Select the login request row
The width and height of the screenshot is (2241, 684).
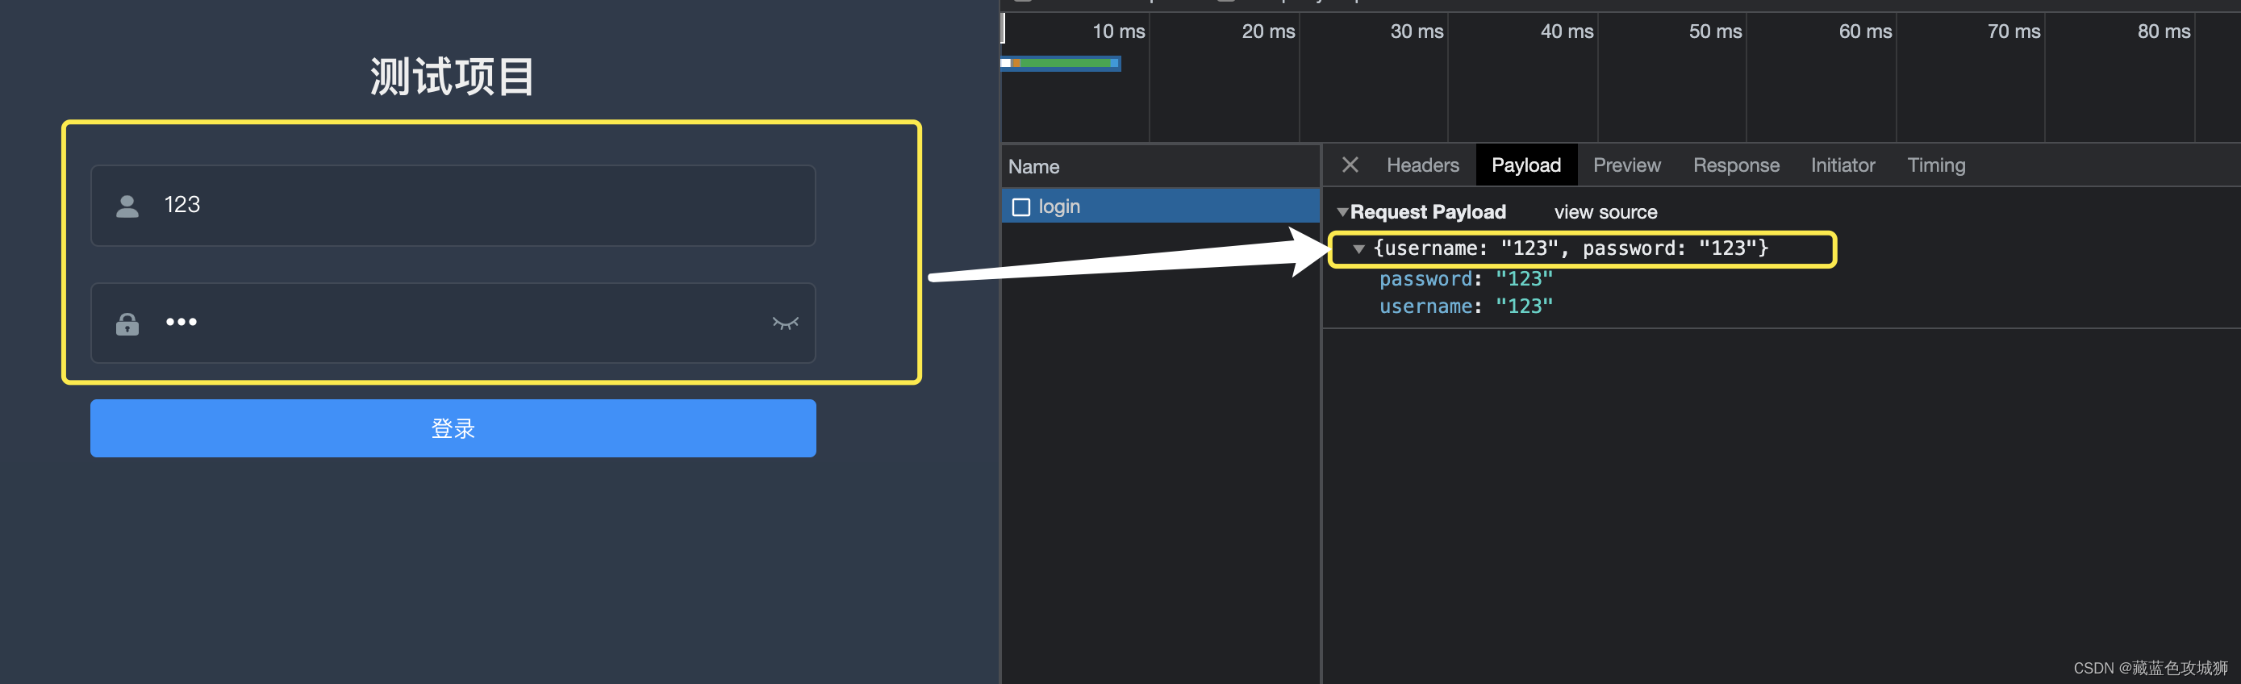[x=1161, y=206]
